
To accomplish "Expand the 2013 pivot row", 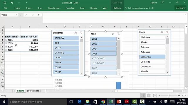I will tap(6, 43).
